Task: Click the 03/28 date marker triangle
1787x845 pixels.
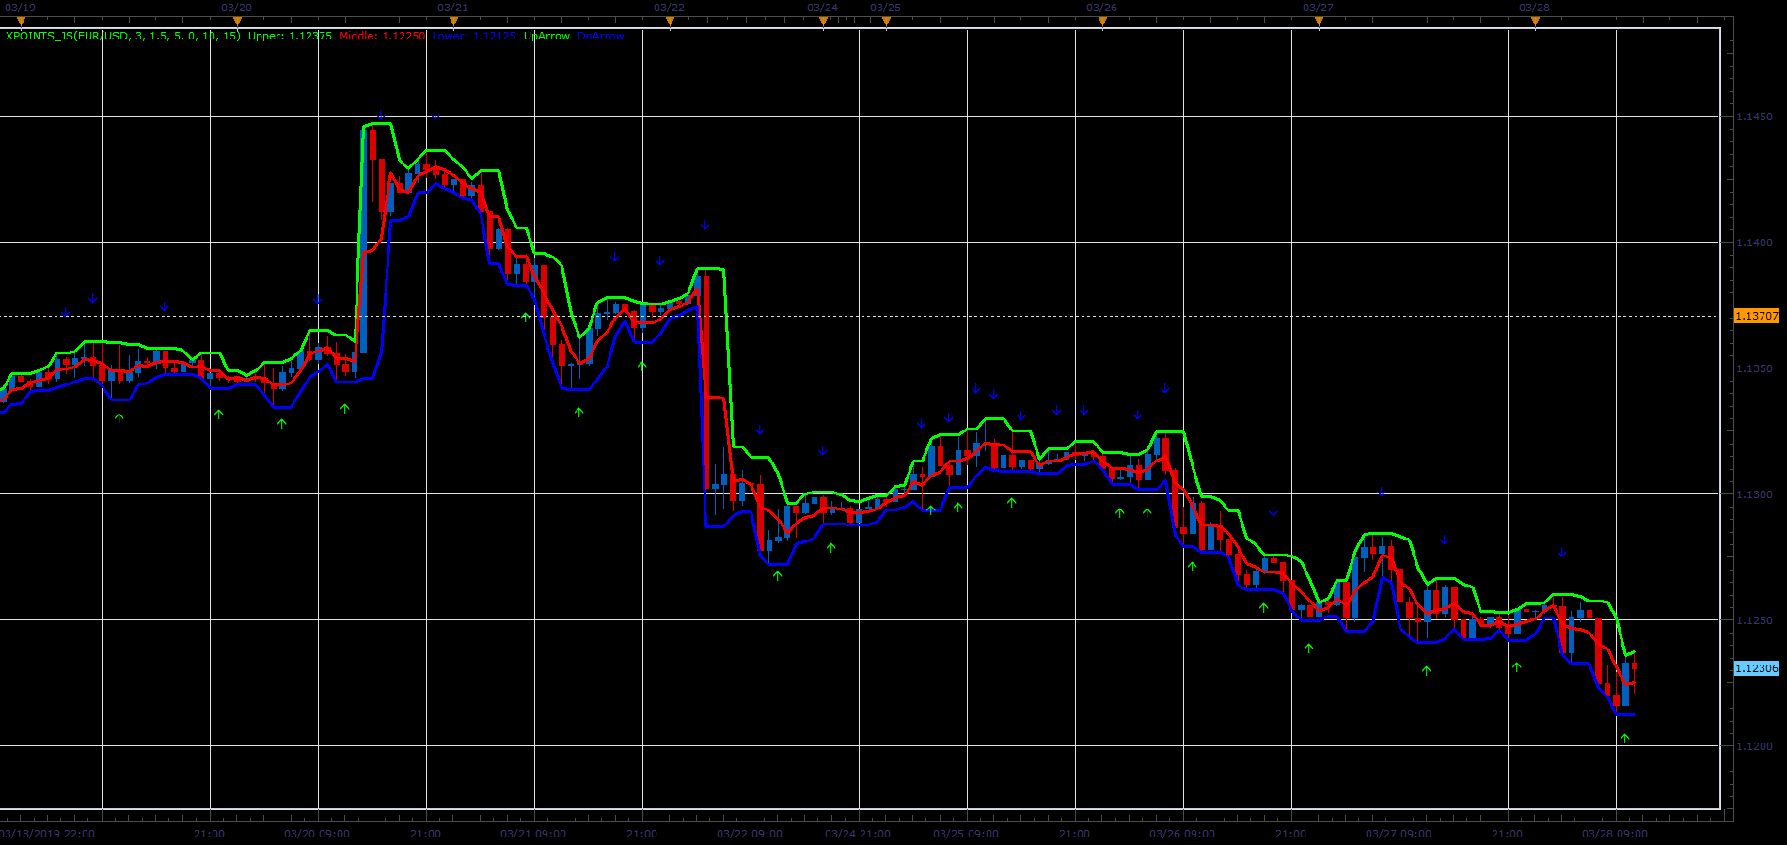Action: coord(1535,22)
